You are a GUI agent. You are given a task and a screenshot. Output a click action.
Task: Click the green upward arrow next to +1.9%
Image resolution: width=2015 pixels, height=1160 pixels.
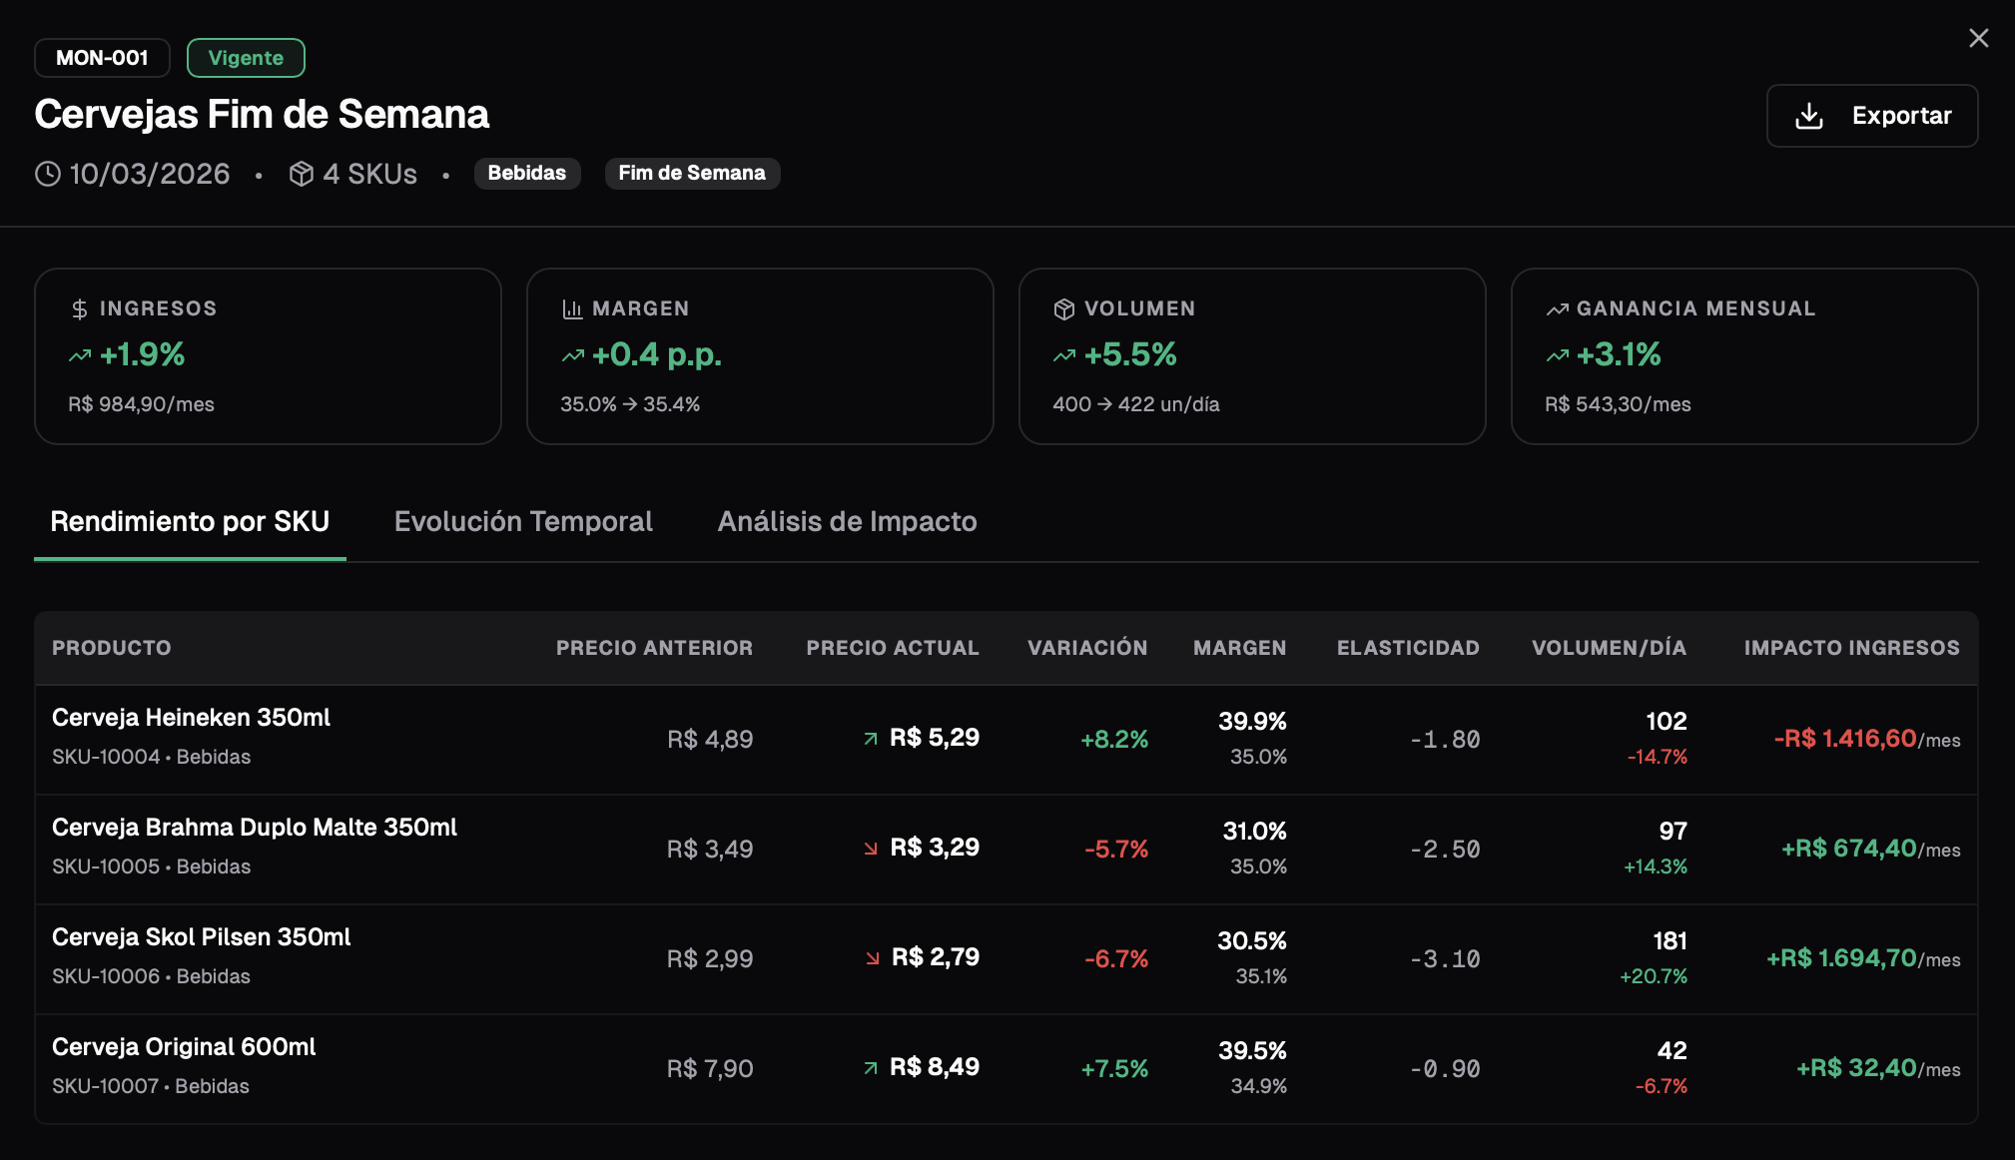(80, 354)
